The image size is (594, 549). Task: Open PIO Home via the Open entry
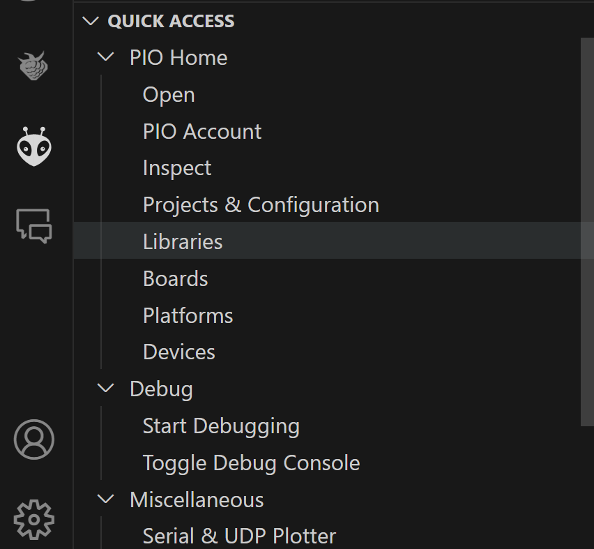(168, 94)
